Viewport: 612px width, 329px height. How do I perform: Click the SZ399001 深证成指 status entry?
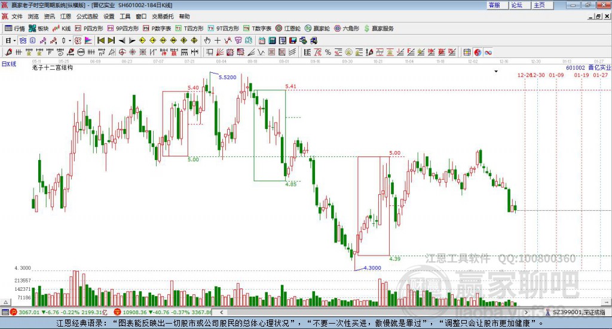576,312
